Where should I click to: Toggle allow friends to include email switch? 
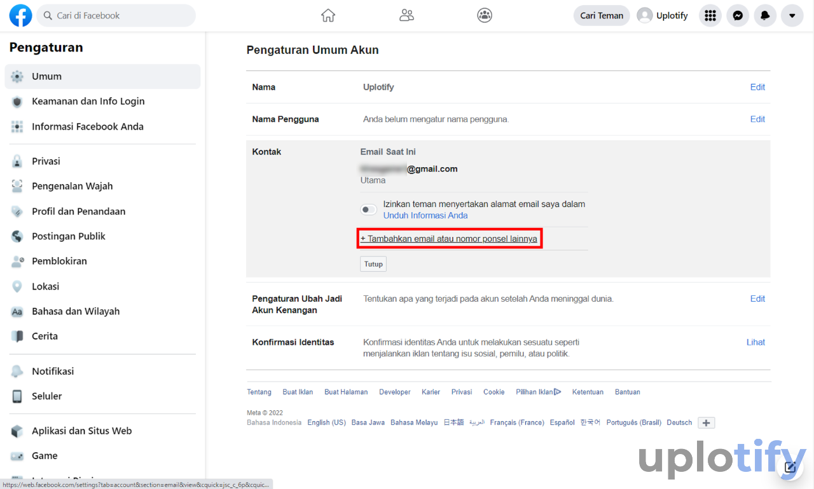point(369,210)
